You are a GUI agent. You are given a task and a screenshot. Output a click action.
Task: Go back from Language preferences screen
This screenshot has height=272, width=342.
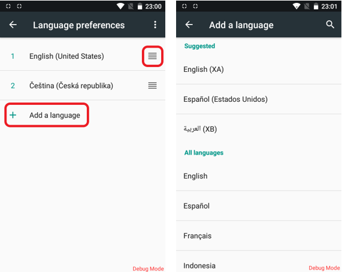13,25
